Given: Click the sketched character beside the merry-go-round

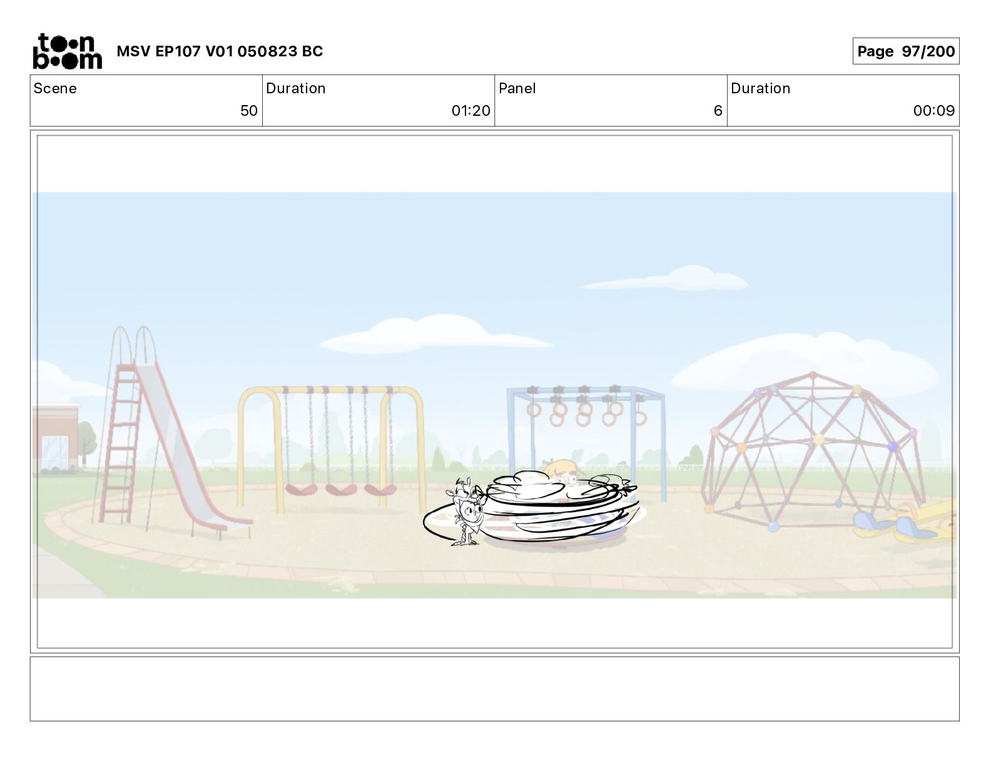Looking at the screenshot, I should click(x=468, y=511).
